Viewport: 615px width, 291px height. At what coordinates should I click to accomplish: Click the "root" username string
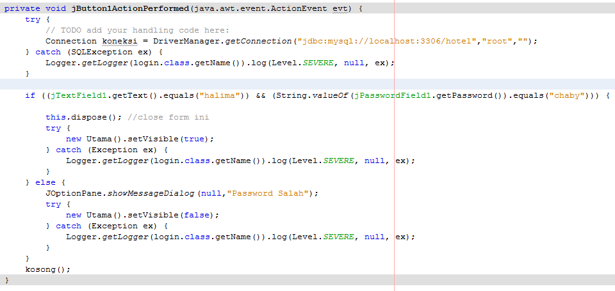(x=496, y=41)
